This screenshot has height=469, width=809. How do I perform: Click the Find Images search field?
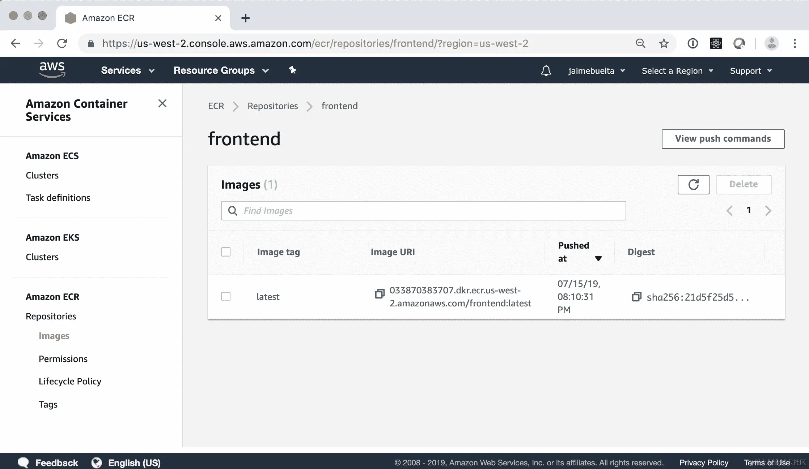pos(423,211)
